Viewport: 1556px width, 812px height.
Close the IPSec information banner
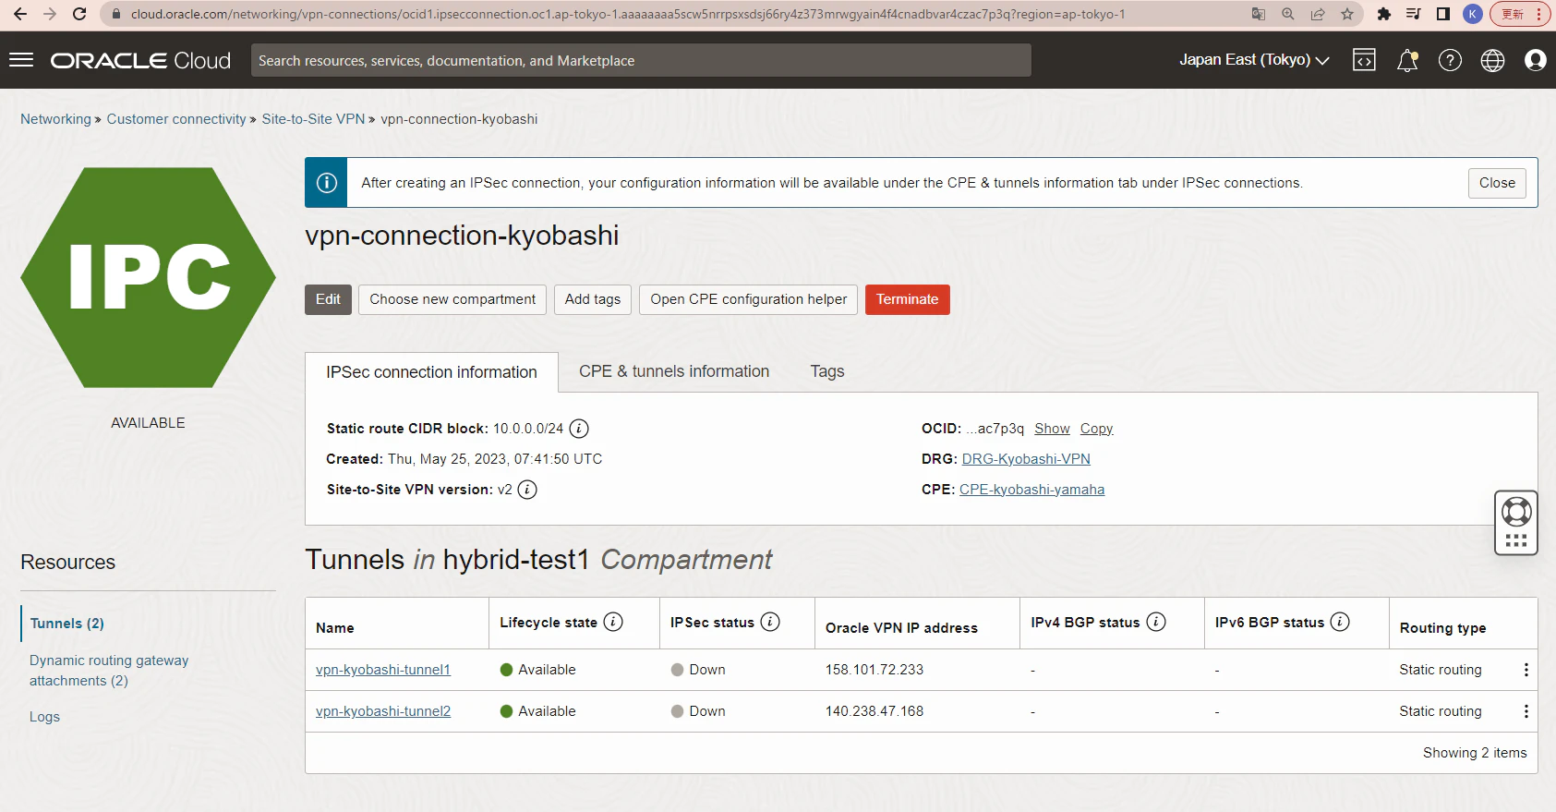click(x=1497, y=183)
